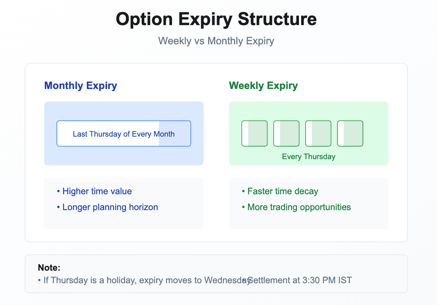
Task: Click the first weekly expiry box
Action: point(254,133)
